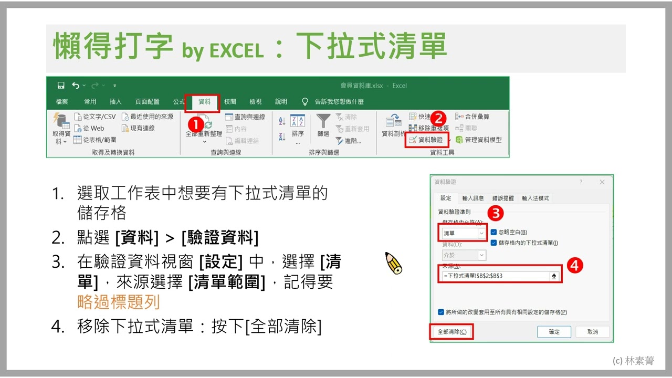
Task: Switch to the 常用 ribbon tab
Action: click(x=90, y=102)
